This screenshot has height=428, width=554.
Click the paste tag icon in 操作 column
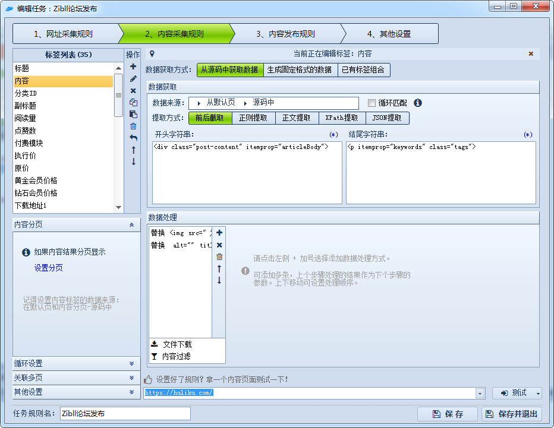coord(133,114)
